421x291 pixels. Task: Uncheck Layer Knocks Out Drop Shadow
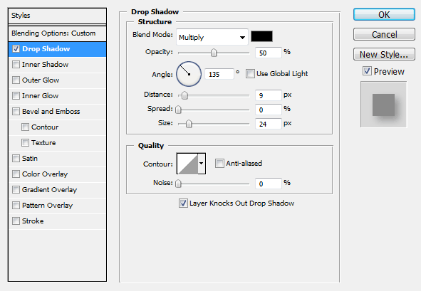click(x=183, y=203)
